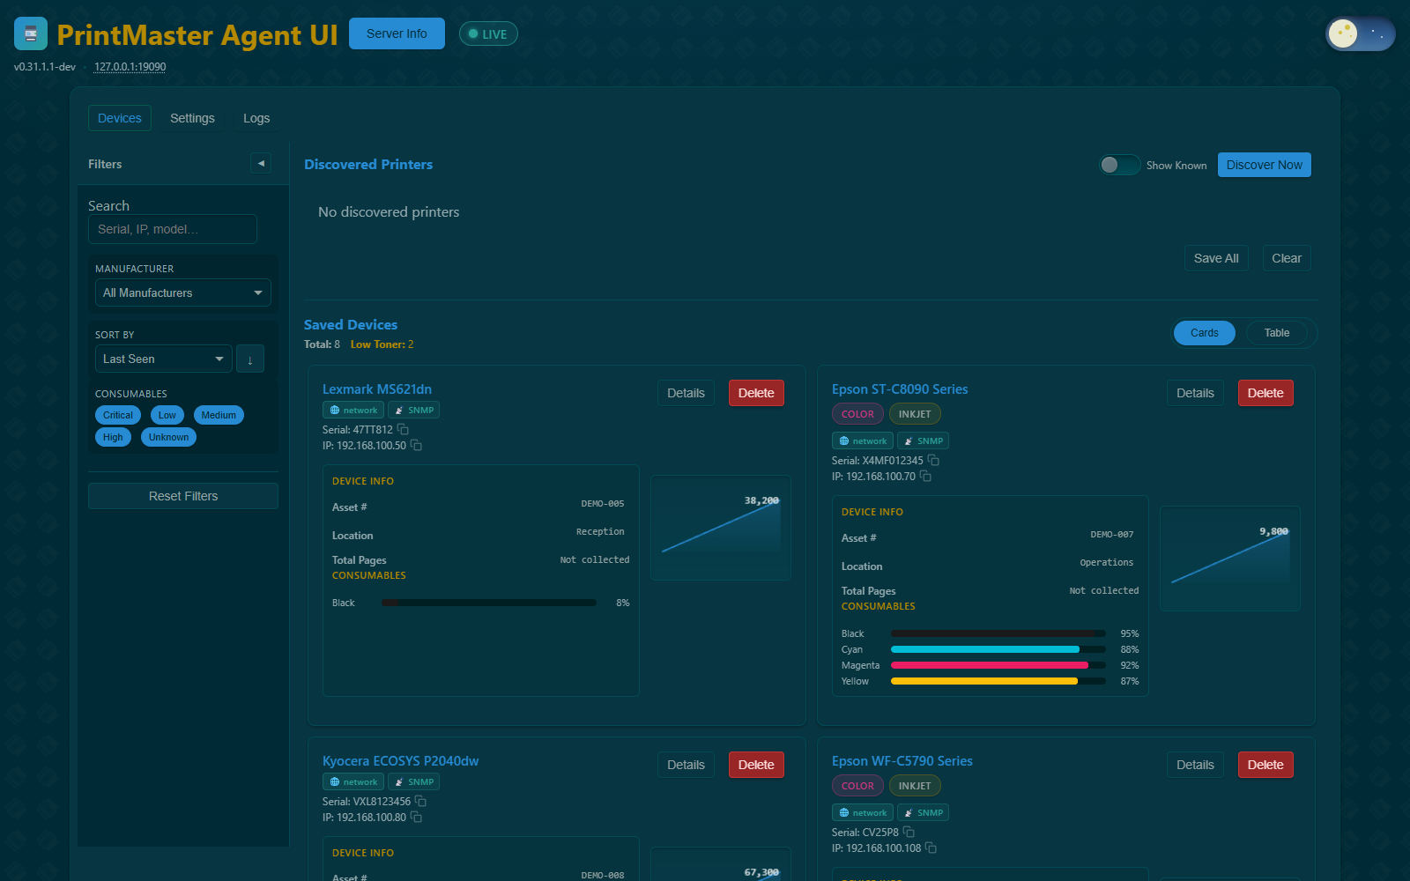This screenshot has height=881, width=1410.
Task: Click the Epson ST-C8090 Cyan ink bar
Action: pyautogui.click(x=998, y=649)
